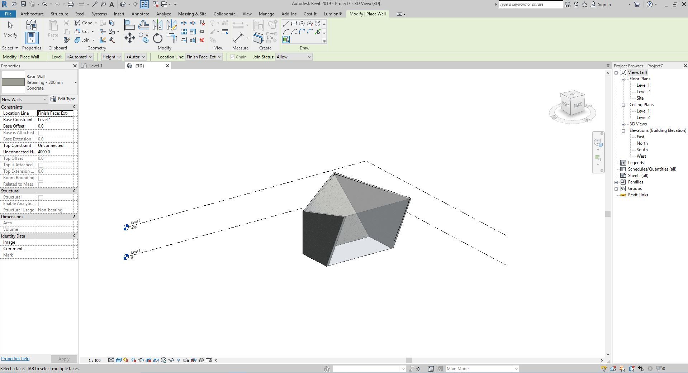Screen dimensions: 688x373
Task: Select the Move tool in the Modify panel
Action: click(130, 38)
